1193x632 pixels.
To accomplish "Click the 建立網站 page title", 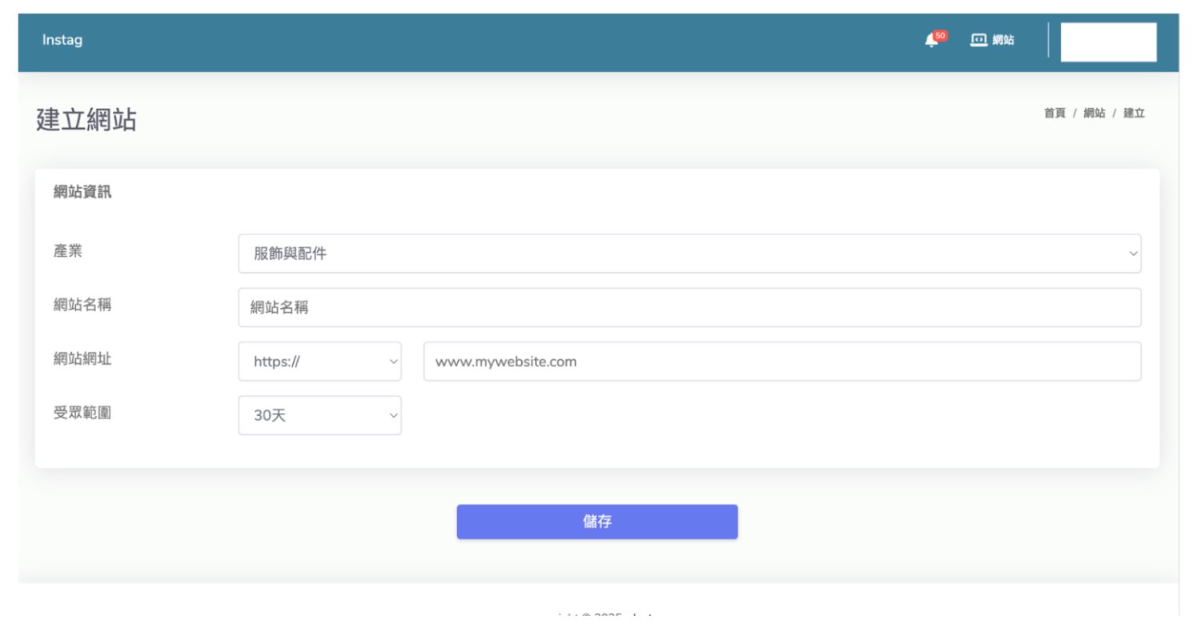I will point(86,120).
